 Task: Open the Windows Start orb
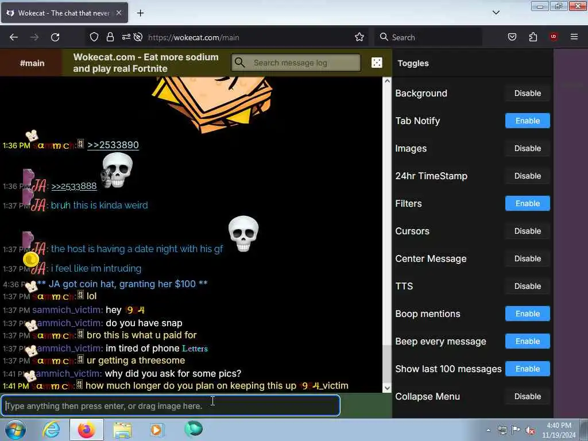click(16, 430)
